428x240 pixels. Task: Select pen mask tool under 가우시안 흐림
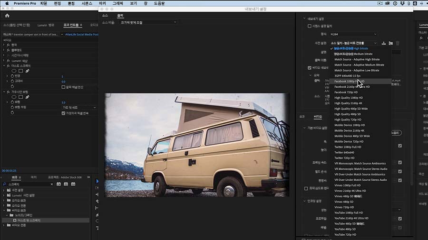[x=27, y=97]
